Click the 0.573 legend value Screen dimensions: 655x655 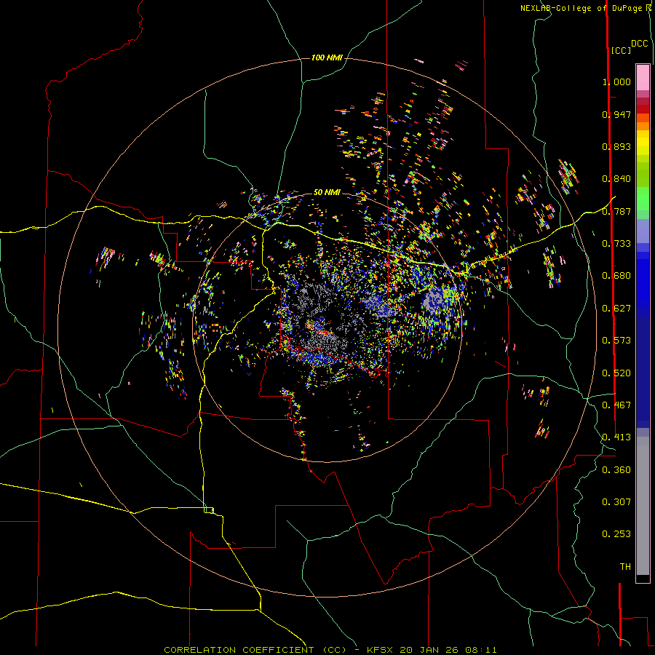(616, 341)
